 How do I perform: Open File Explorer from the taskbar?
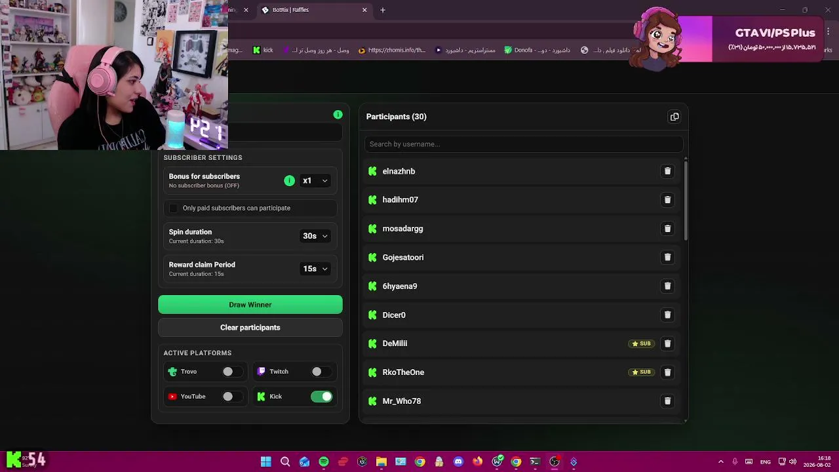(381, 462)
